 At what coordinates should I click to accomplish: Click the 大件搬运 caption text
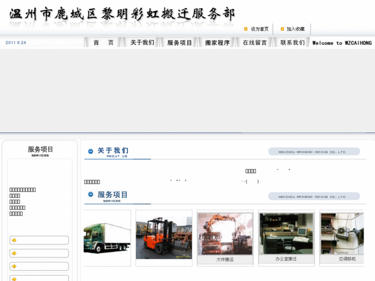coord(225,259)
